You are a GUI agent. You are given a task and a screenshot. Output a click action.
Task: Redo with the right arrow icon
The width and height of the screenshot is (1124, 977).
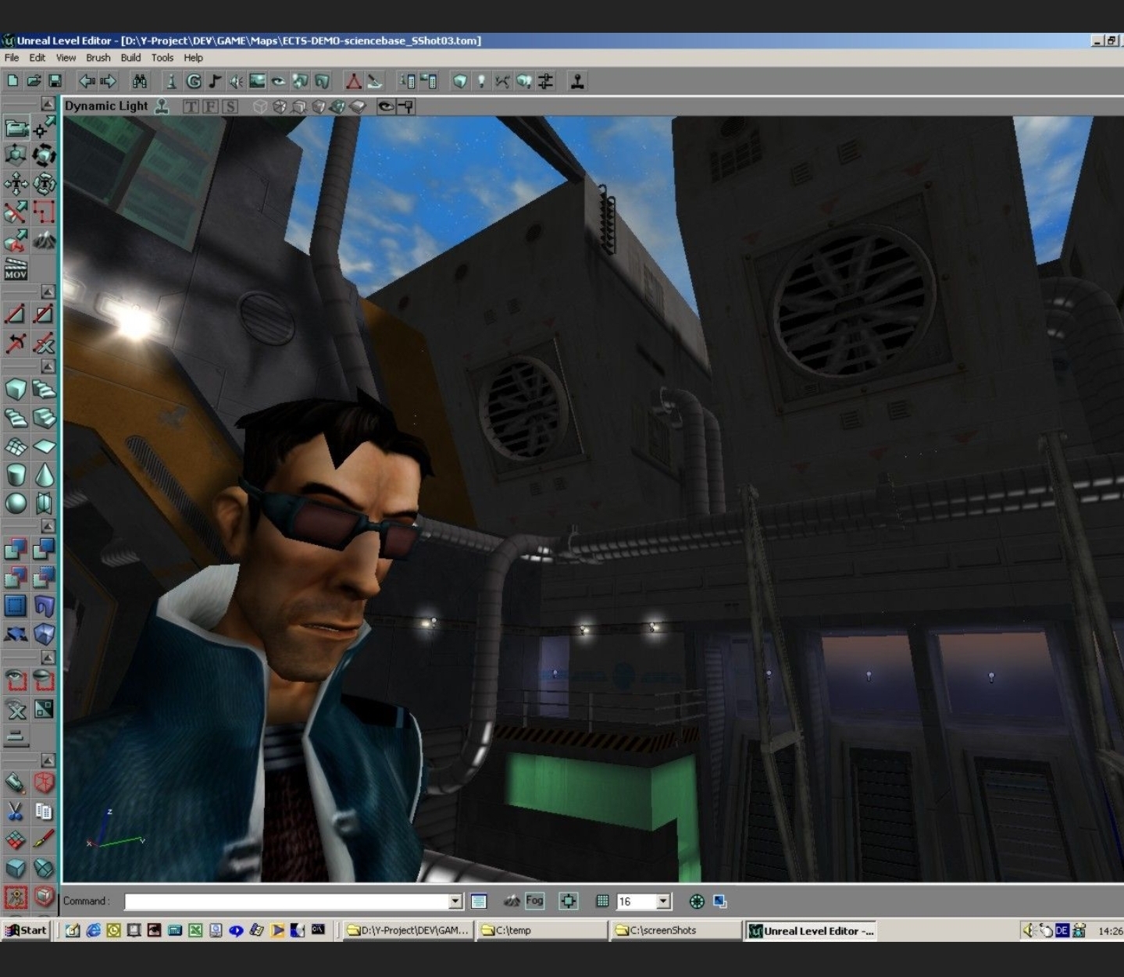tap(109, 80)
